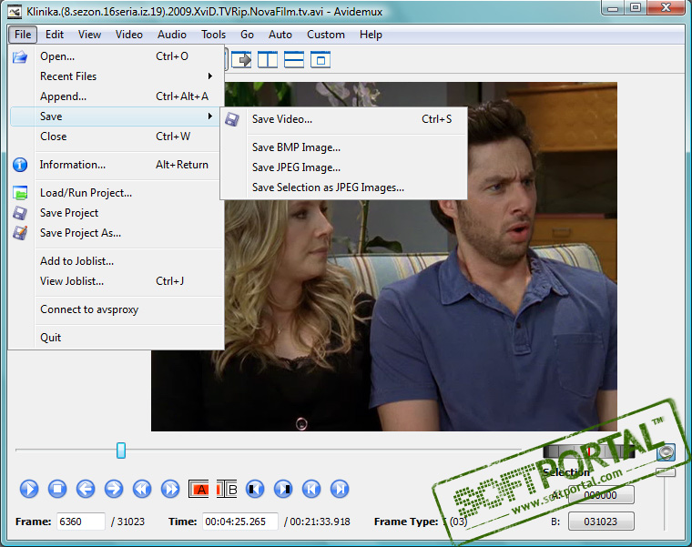Click the selection B value button 031023
Screen dimensions: 692x547
tap(601, 522)
